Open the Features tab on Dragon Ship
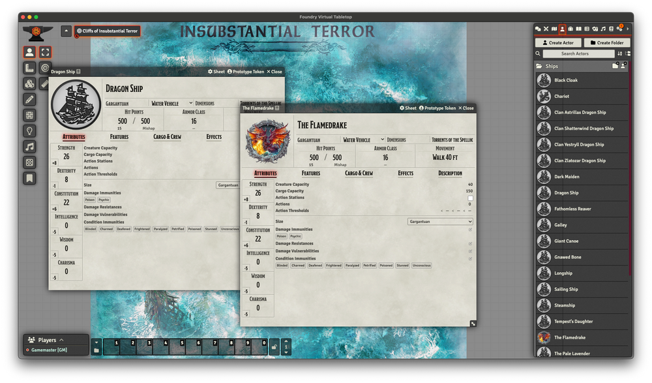Image resolution: width=652 pixels, height=383 pixels. [x=119, y=137]
